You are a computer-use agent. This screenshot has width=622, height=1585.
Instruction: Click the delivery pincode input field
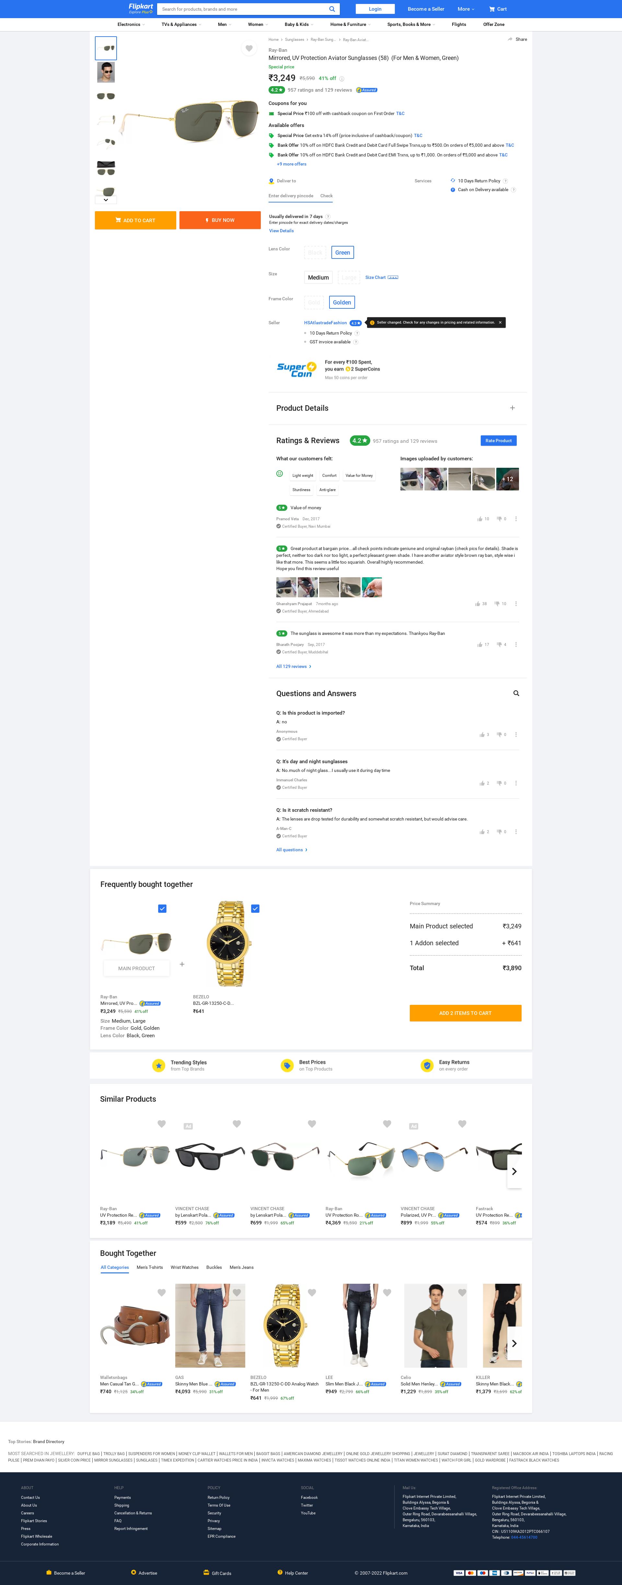[x=292, y=196]
